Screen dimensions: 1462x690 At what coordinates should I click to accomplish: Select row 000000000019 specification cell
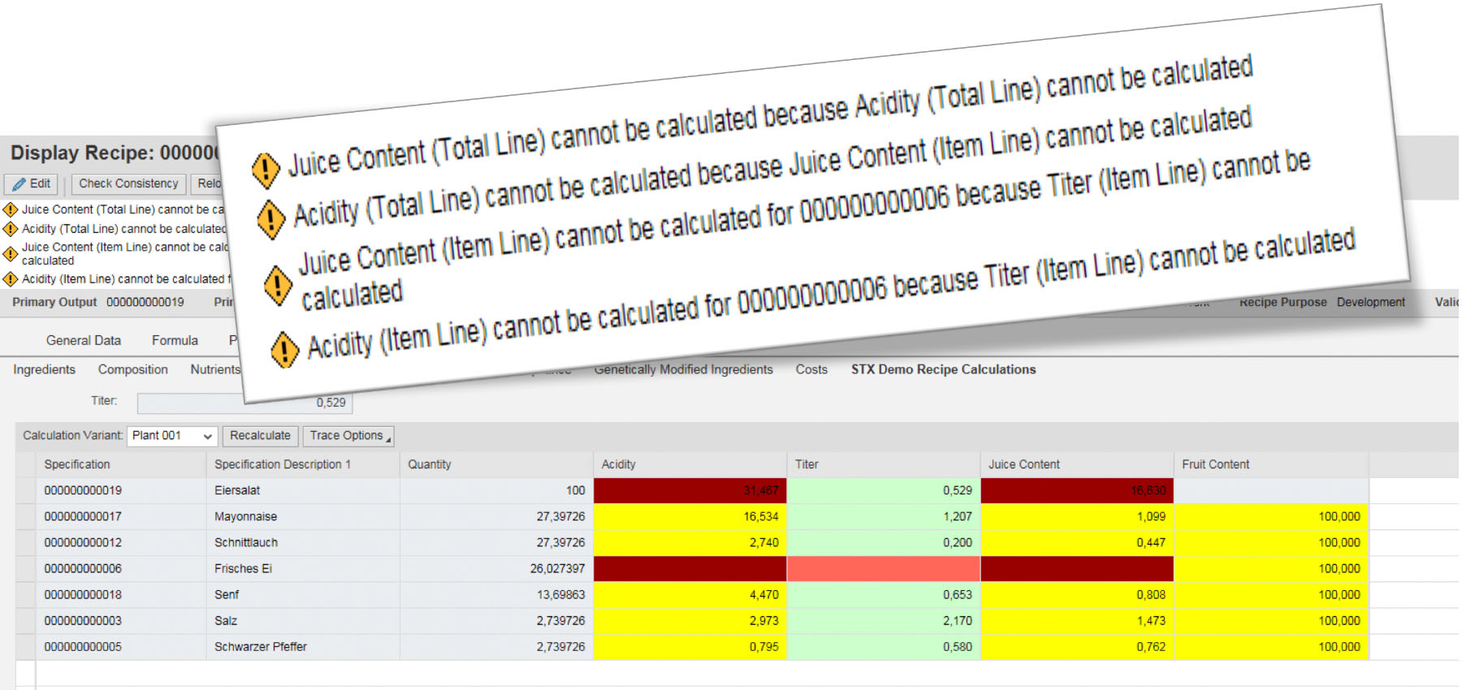[121, 490]
